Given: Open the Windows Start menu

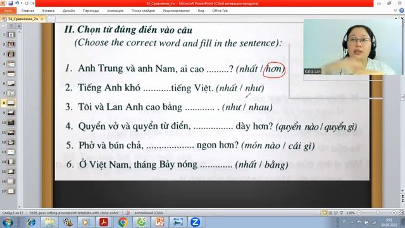Looking at the screenshot, I should pos(8,222).
